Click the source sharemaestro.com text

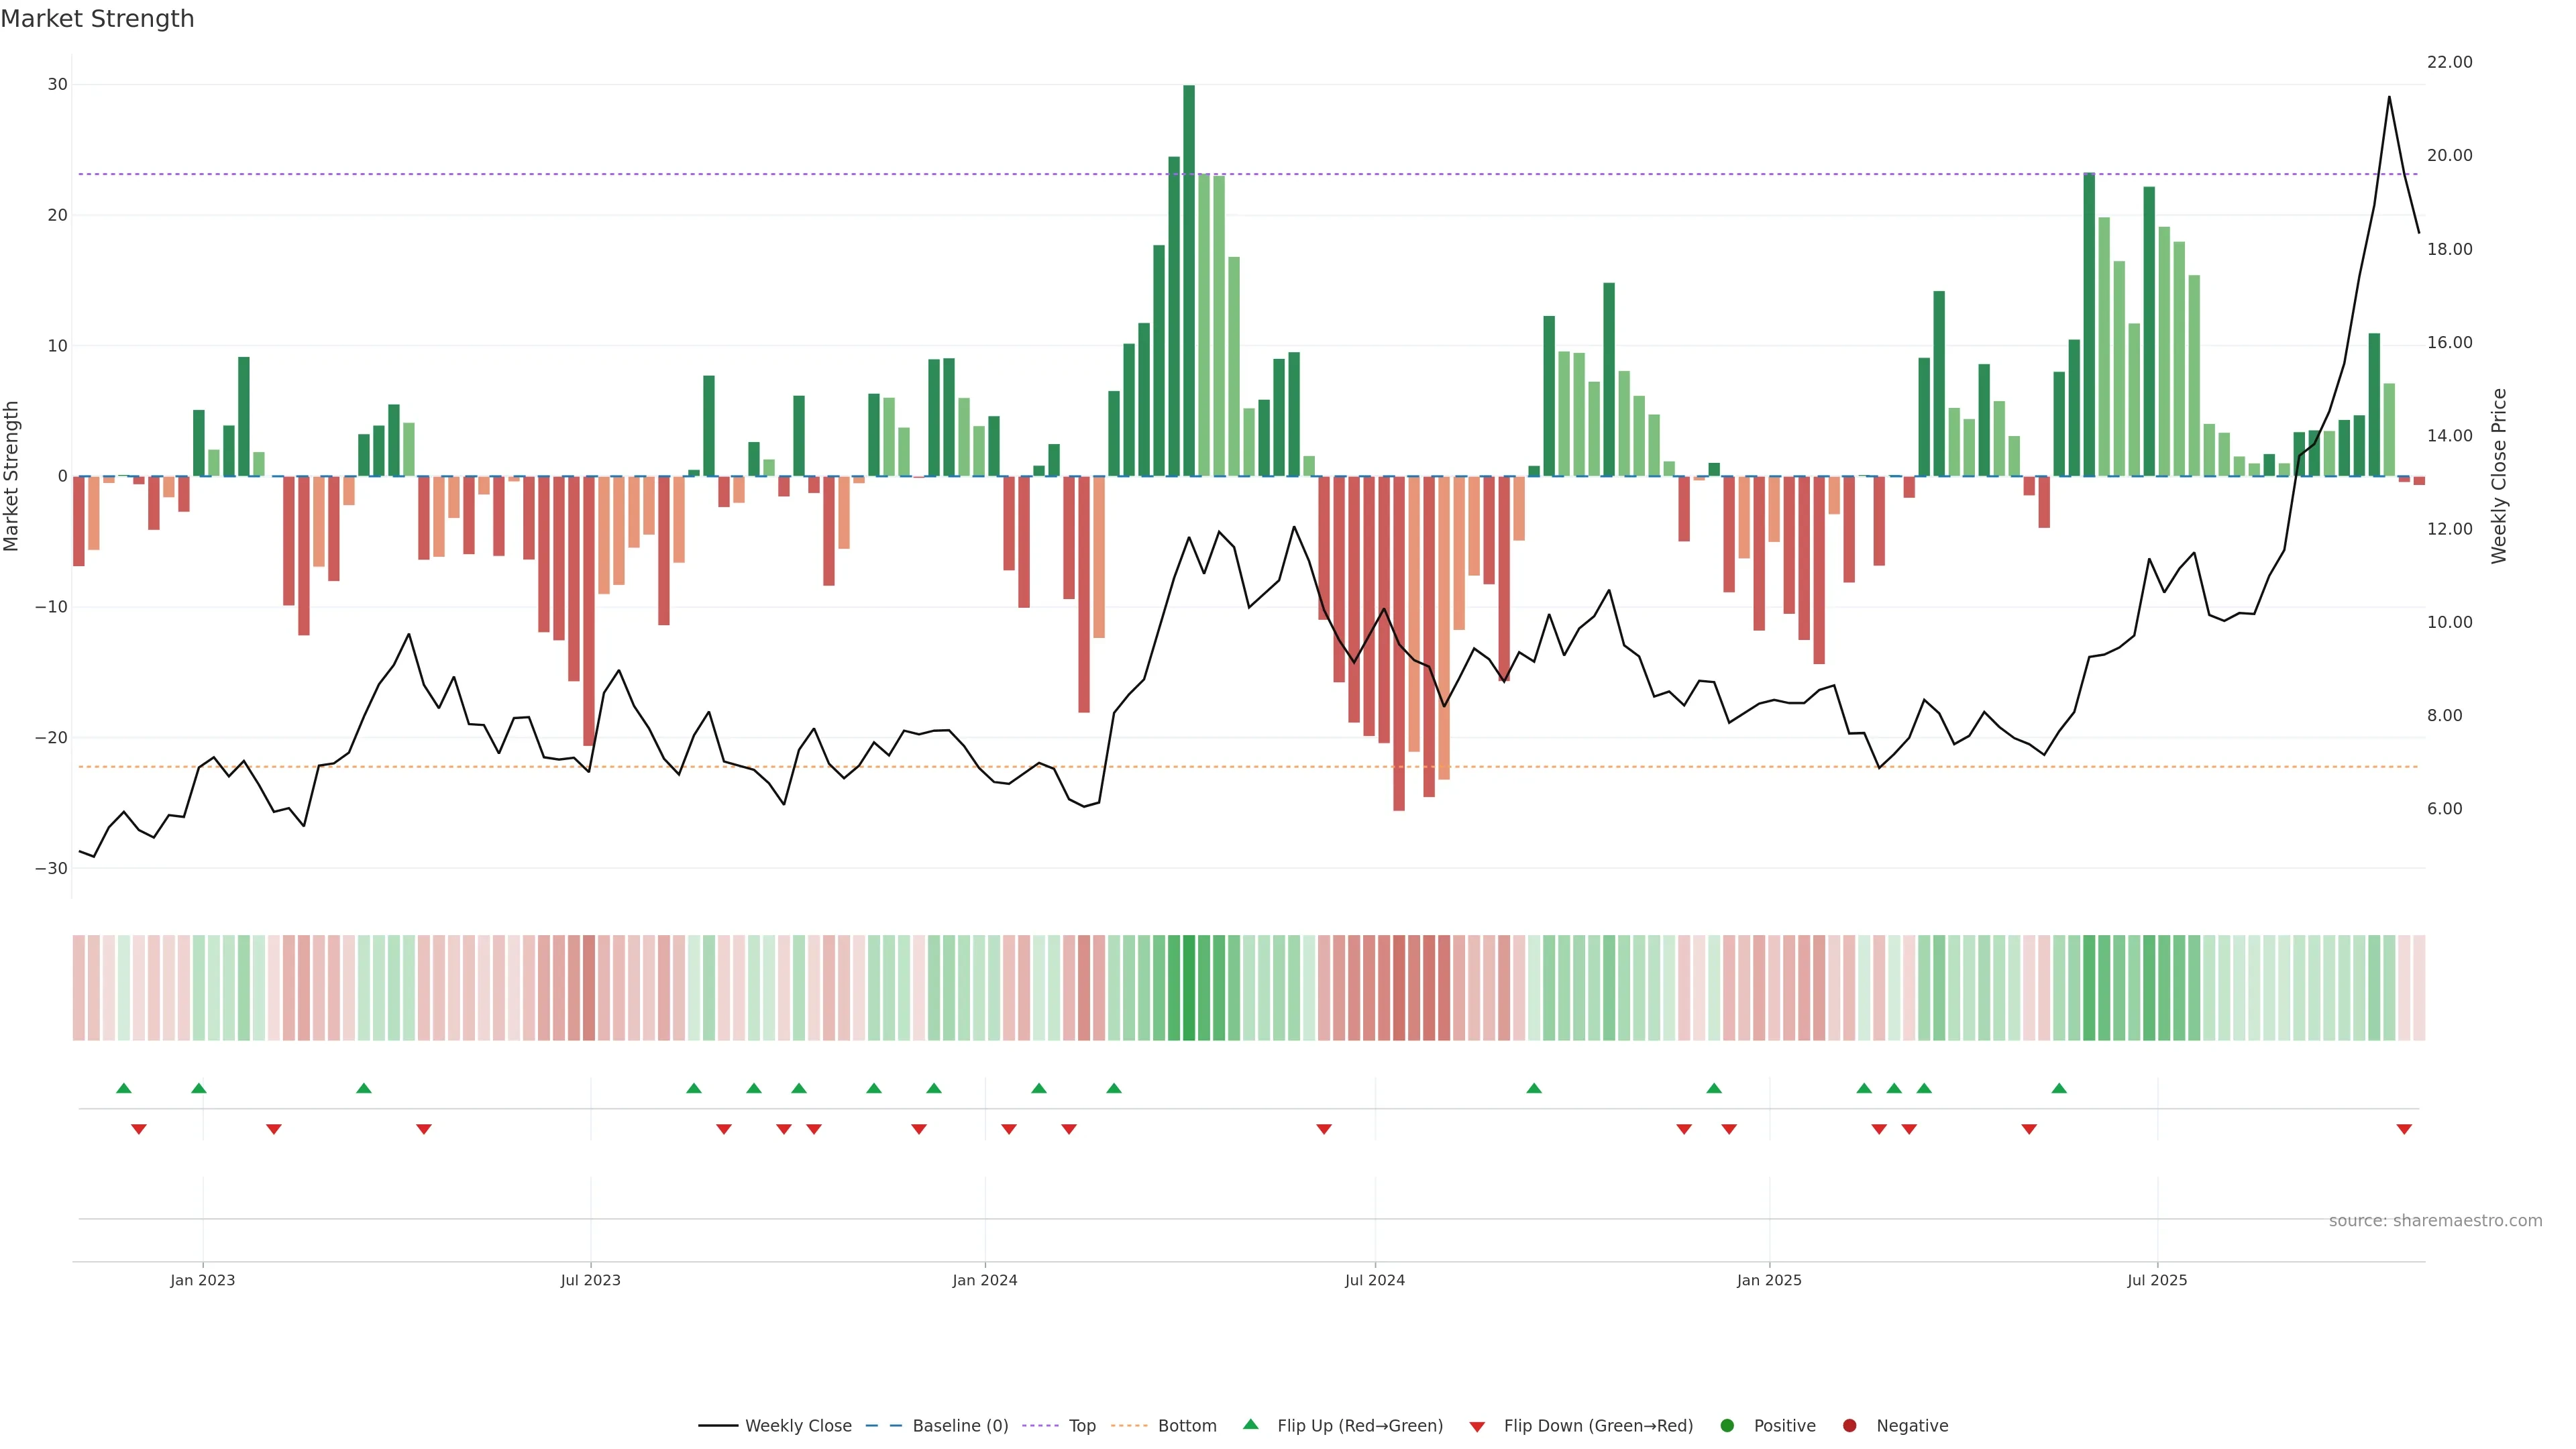tap(2435, 1221)
